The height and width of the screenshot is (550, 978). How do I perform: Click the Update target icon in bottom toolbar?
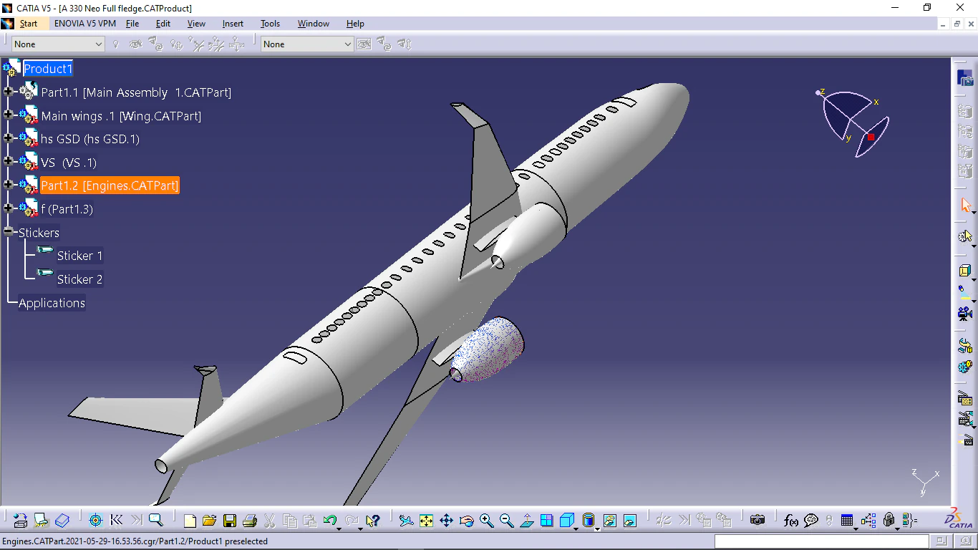(x=95, y=521)
